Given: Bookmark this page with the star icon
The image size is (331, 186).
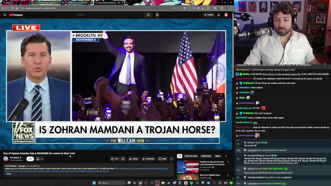Looking at the screenshot, I should (x=178, y=8).
